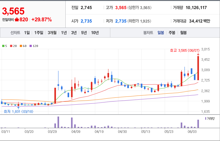Image resolution: width=220 pixels, height=141 pixels.
Task: Click the 시가 value 2,735
Action: (86, 21)
